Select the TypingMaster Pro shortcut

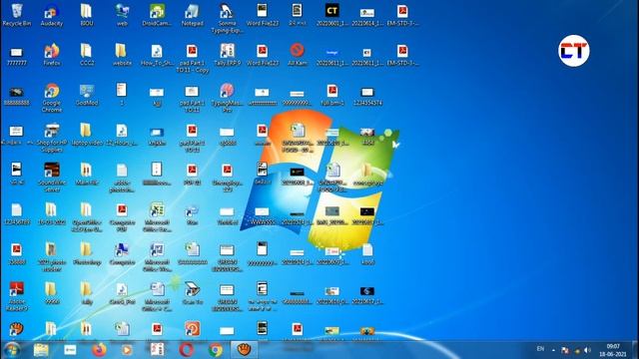[227, 98]
